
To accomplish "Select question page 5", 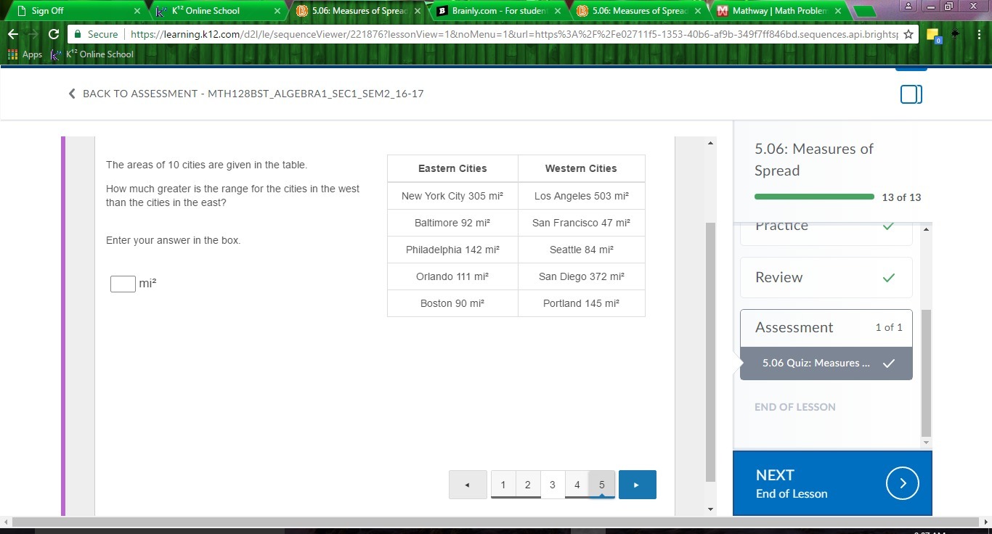I will pos(602,485).
